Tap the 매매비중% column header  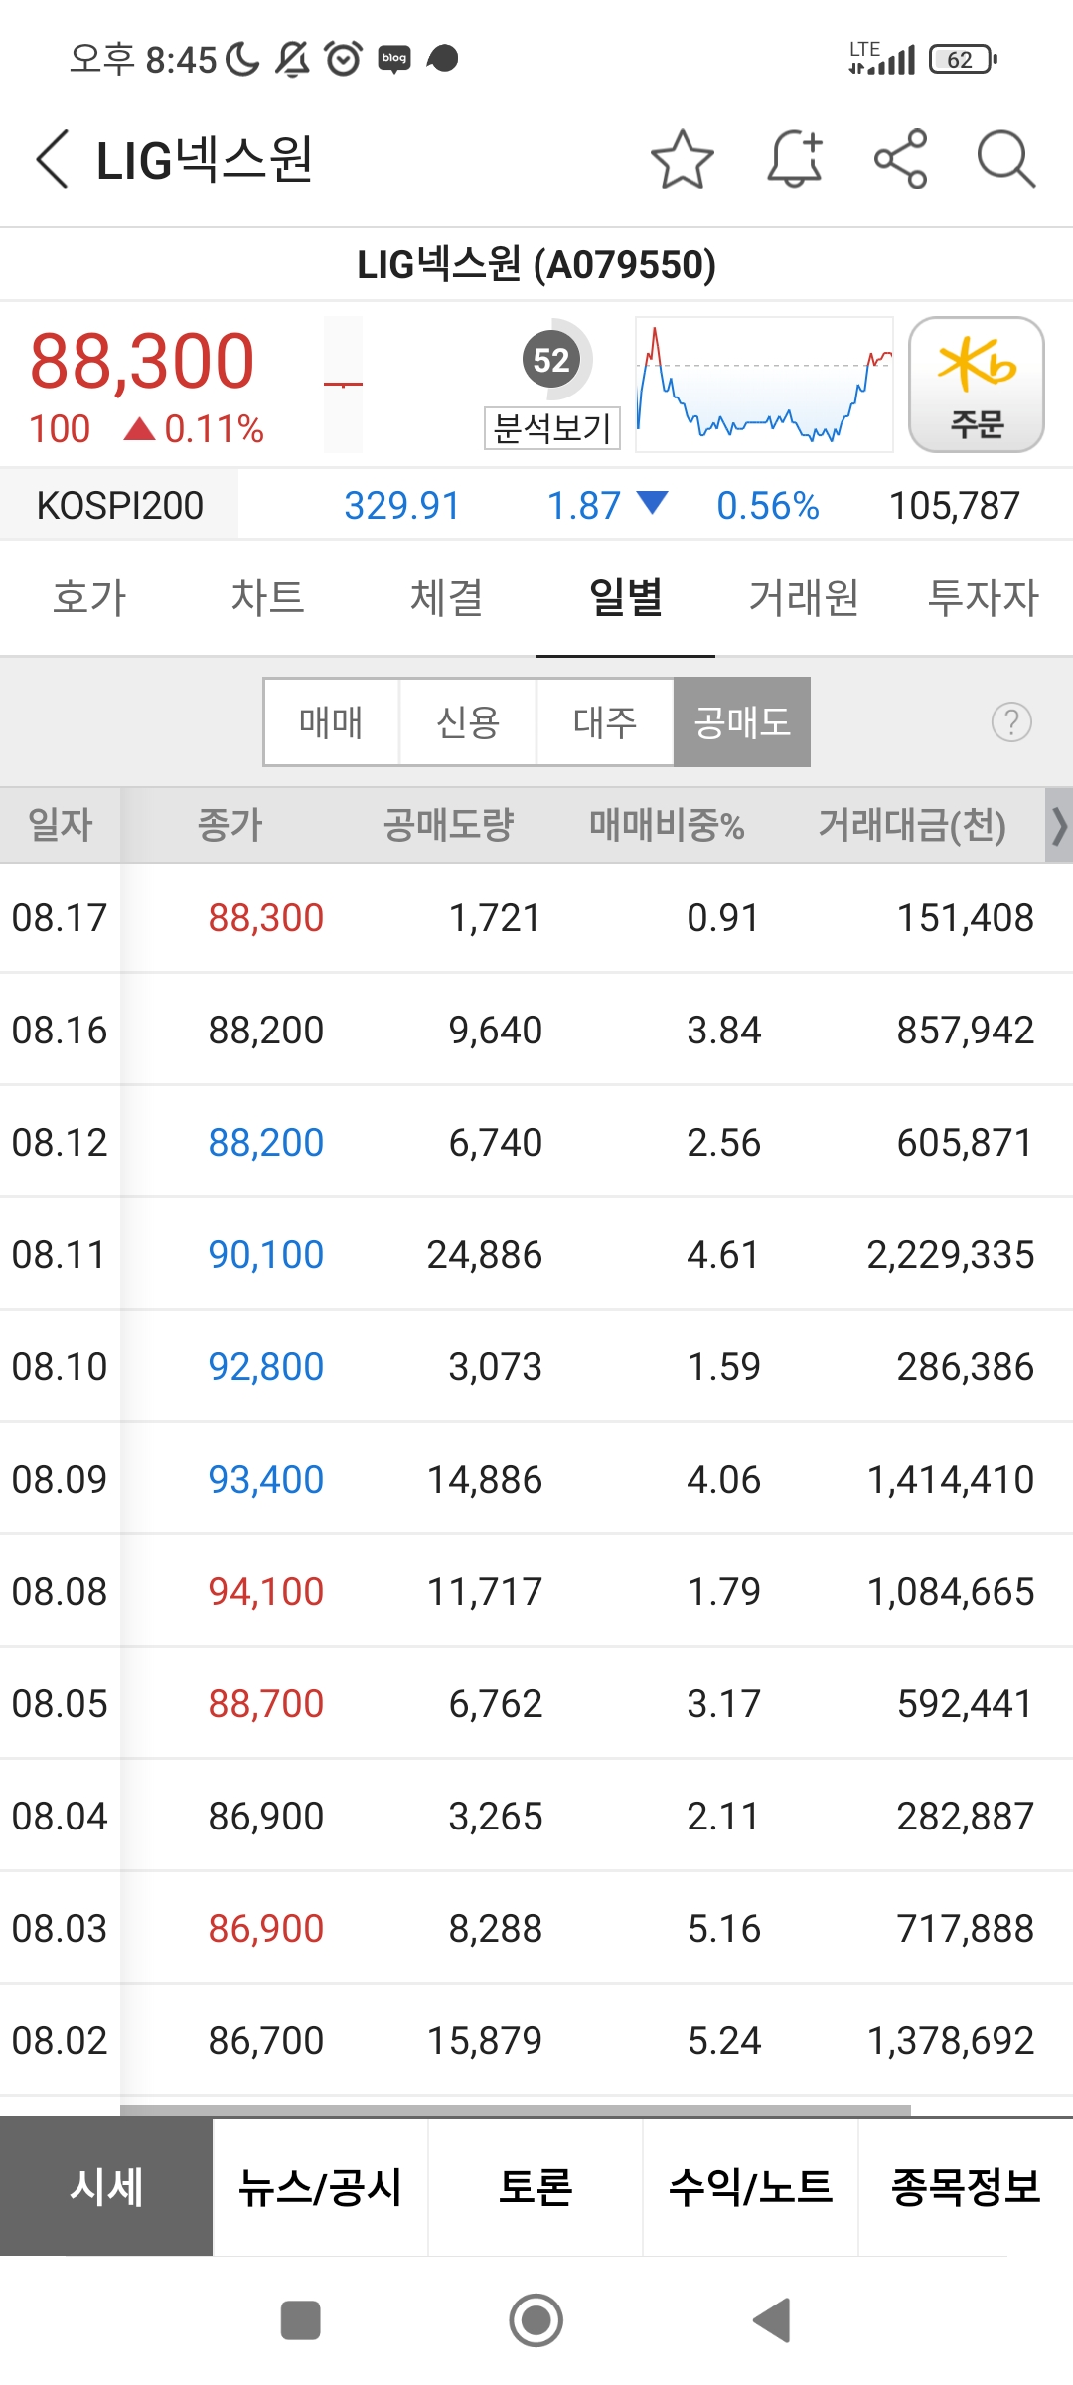click(x=667, y=825)
